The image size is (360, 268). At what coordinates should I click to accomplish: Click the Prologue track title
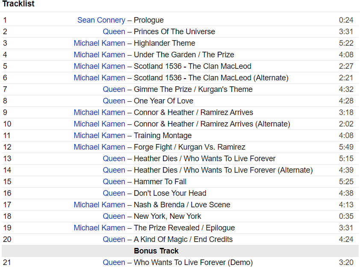(149, 20)
